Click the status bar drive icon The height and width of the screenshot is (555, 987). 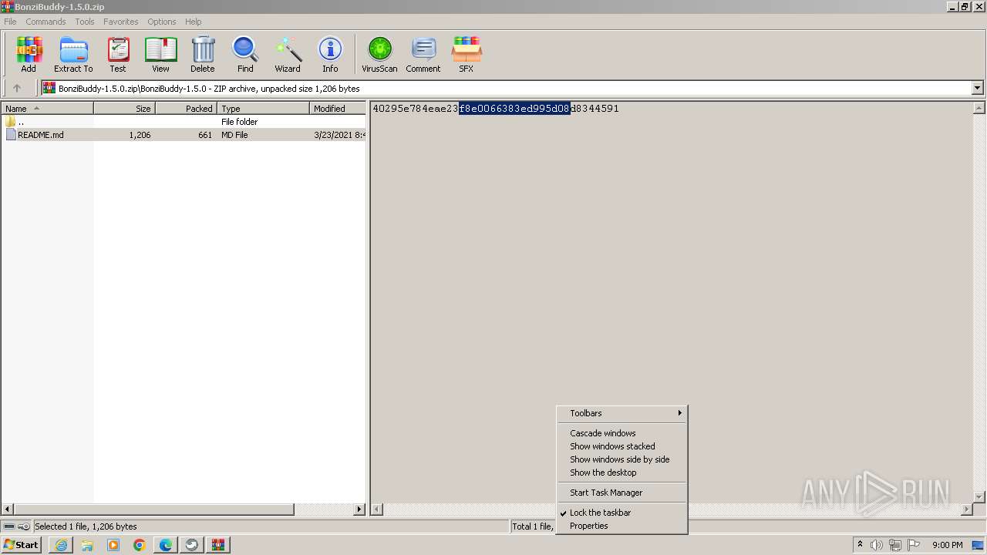pyautogui.click(x=9, y=526)
